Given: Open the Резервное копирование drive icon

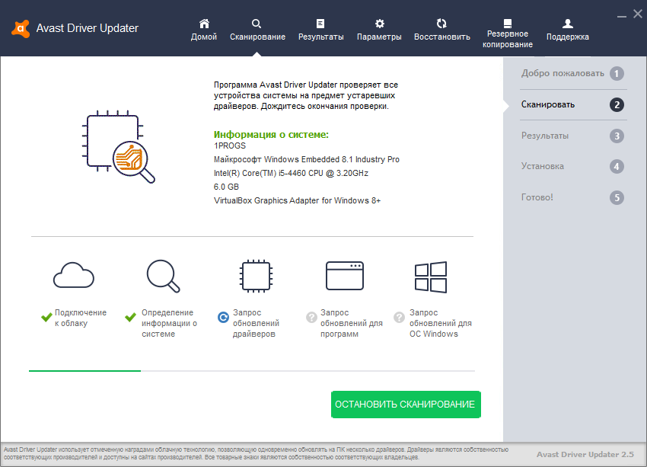Looking at the screenshot, I should (x=508, y=23).
